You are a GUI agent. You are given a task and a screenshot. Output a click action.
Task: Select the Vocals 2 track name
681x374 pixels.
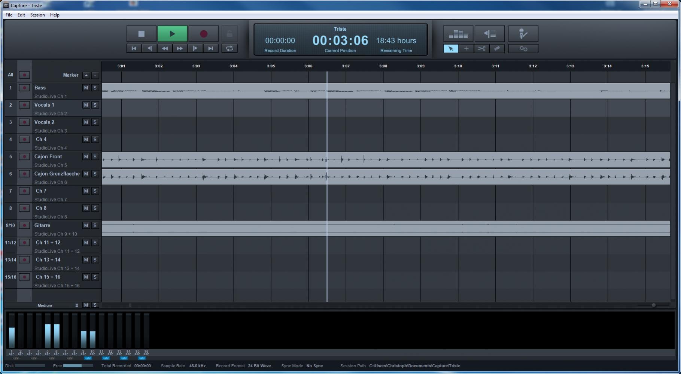[44, 122]
